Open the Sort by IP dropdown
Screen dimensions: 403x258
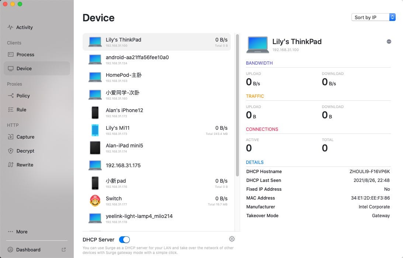373,17
